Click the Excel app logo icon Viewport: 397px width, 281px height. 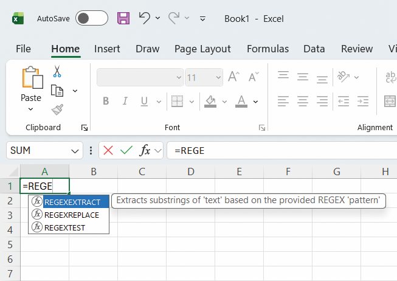18,18
